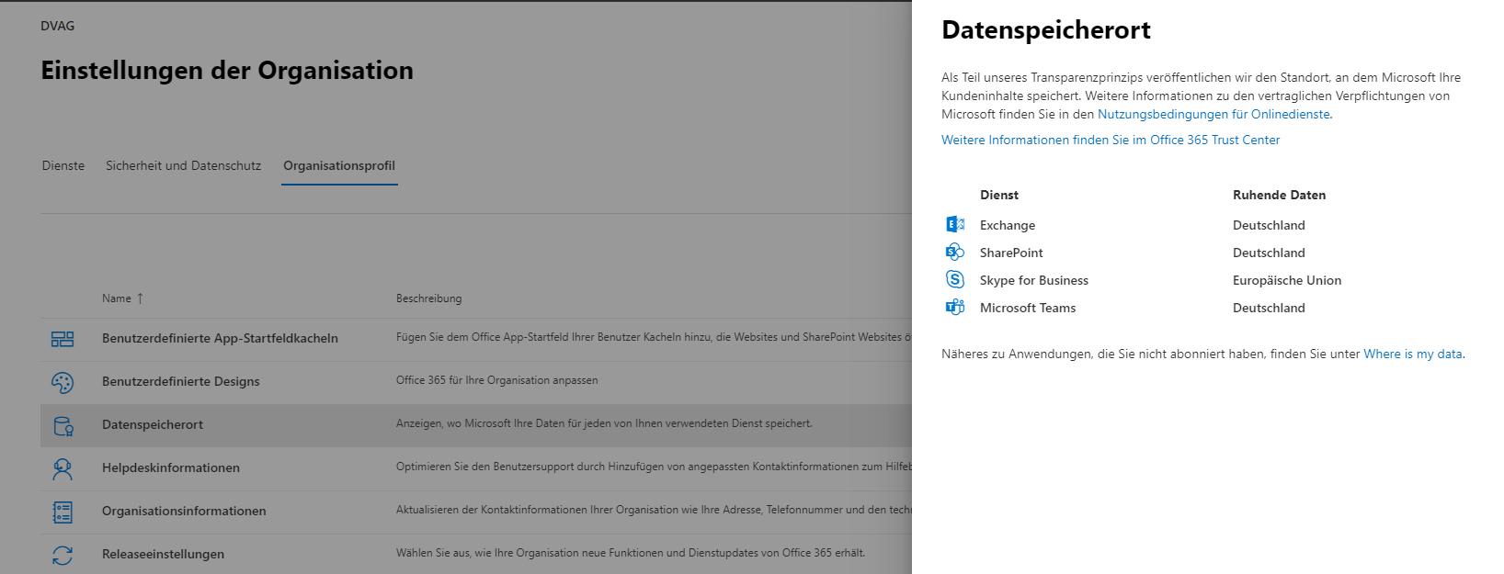Click the Ruhende Daten column header

point(1279,196)
